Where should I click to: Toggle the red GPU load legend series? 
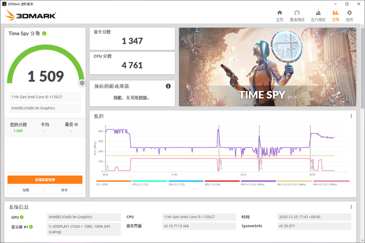(x=222, y=182)
